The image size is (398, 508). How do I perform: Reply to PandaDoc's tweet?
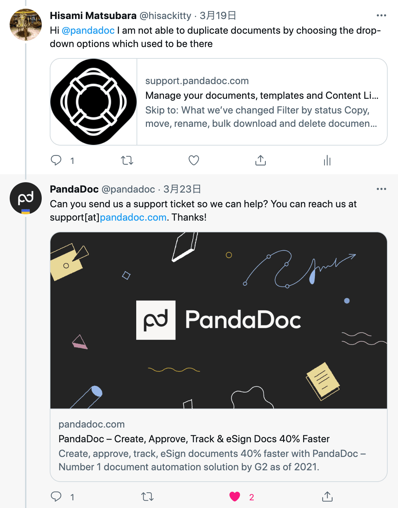pos(56,497)
